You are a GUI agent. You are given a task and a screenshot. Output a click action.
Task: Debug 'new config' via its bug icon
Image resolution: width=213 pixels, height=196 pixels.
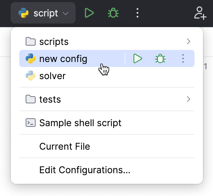coord(160,58)
